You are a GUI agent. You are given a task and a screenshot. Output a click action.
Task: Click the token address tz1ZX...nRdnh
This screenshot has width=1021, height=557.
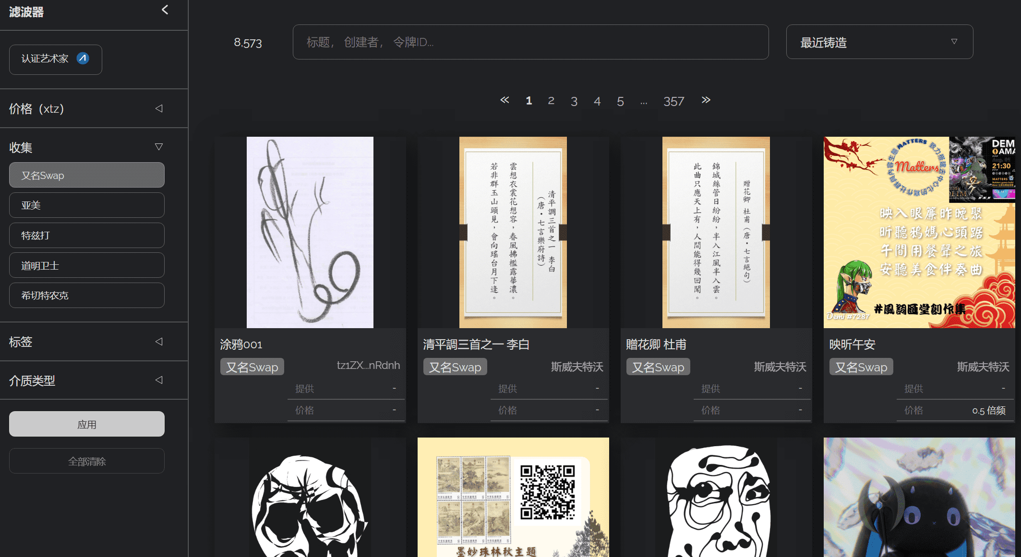pos(369,365)
